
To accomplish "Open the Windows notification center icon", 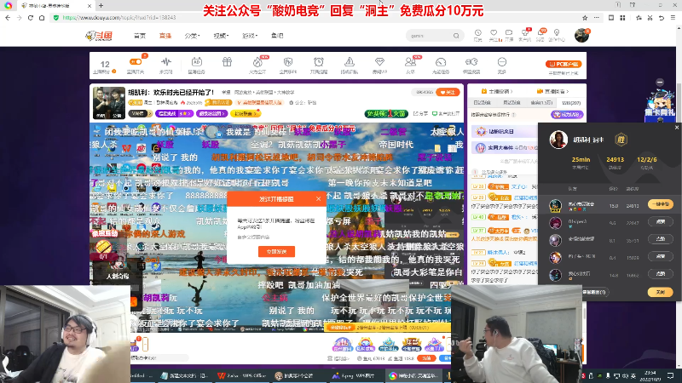I will click(670, 375).
